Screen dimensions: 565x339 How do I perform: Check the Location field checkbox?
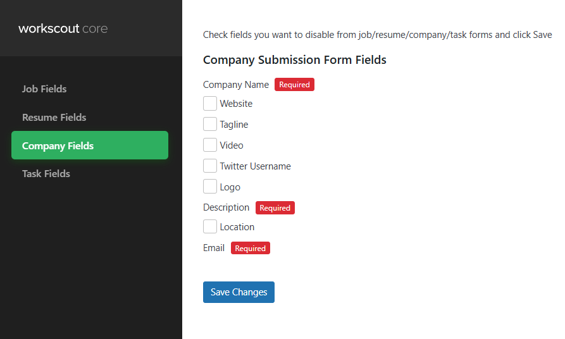210,226
